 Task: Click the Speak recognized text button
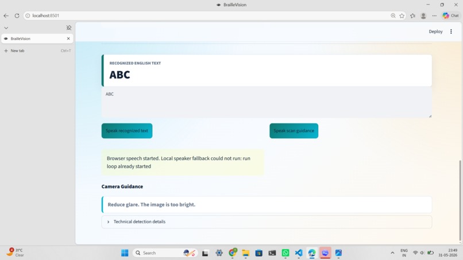(x=127, y=131)
